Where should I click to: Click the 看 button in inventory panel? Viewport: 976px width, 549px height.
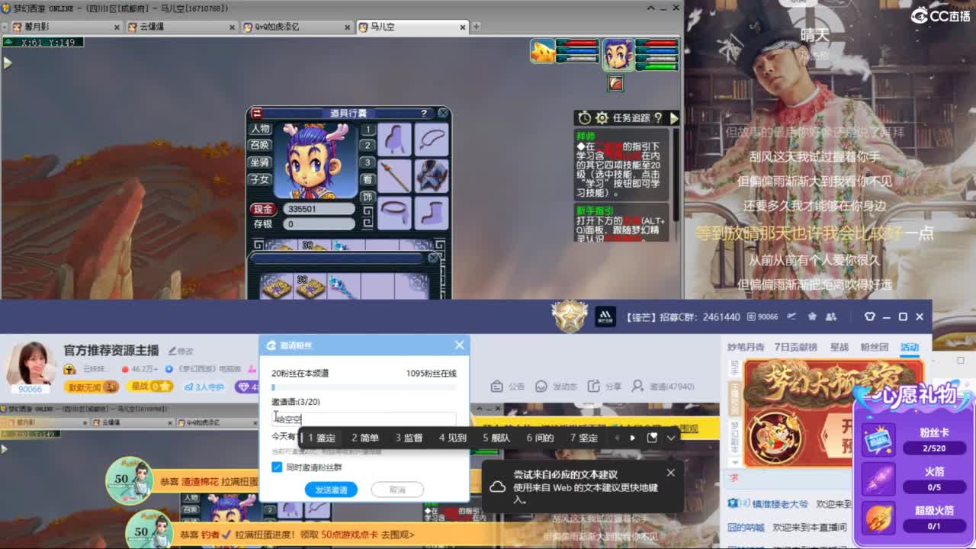pos(368,179)
